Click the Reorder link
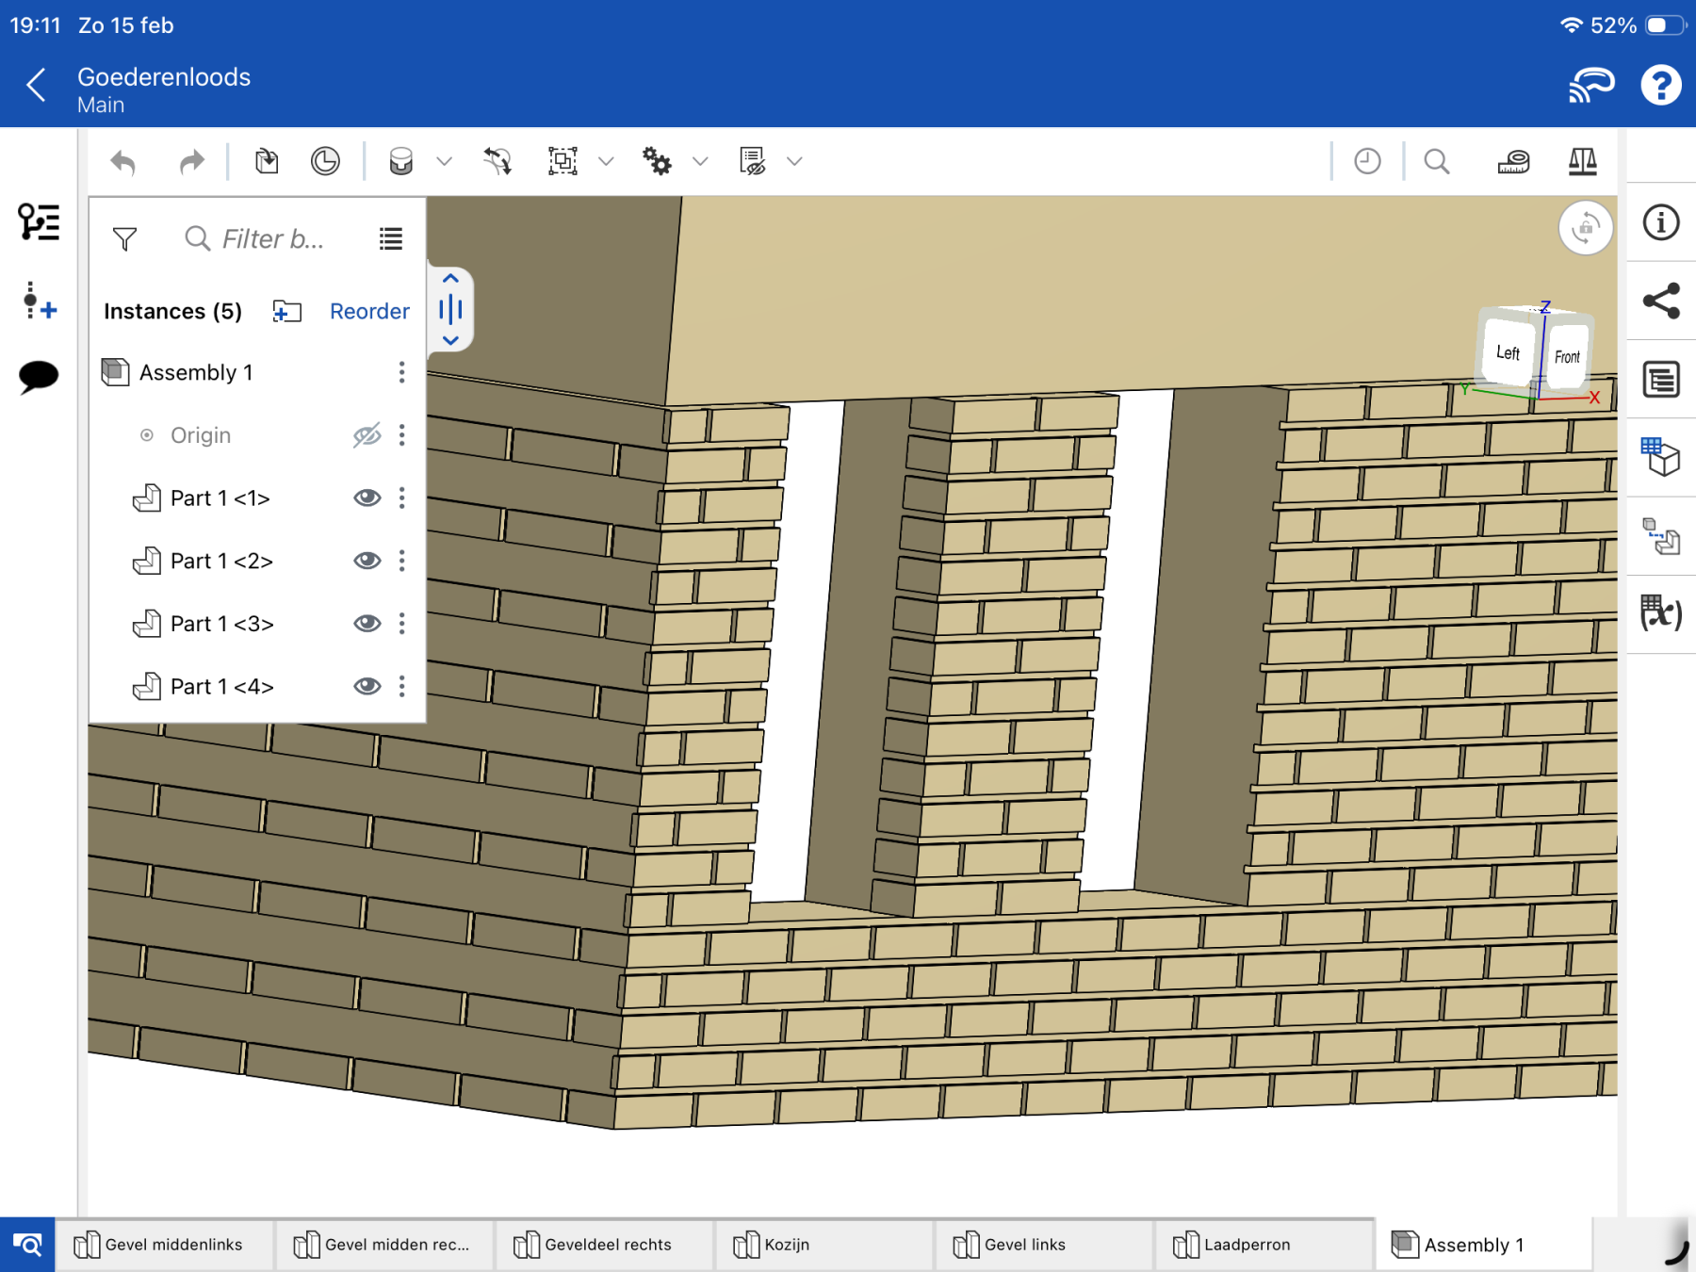This screenshot has height=1272, width=1696. pyautogui.click(x=369, y=311)
